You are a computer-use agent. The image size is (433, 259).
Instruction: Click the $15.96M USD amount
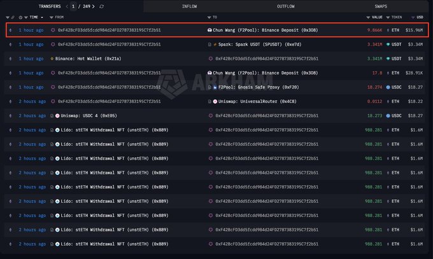(415, 30)
